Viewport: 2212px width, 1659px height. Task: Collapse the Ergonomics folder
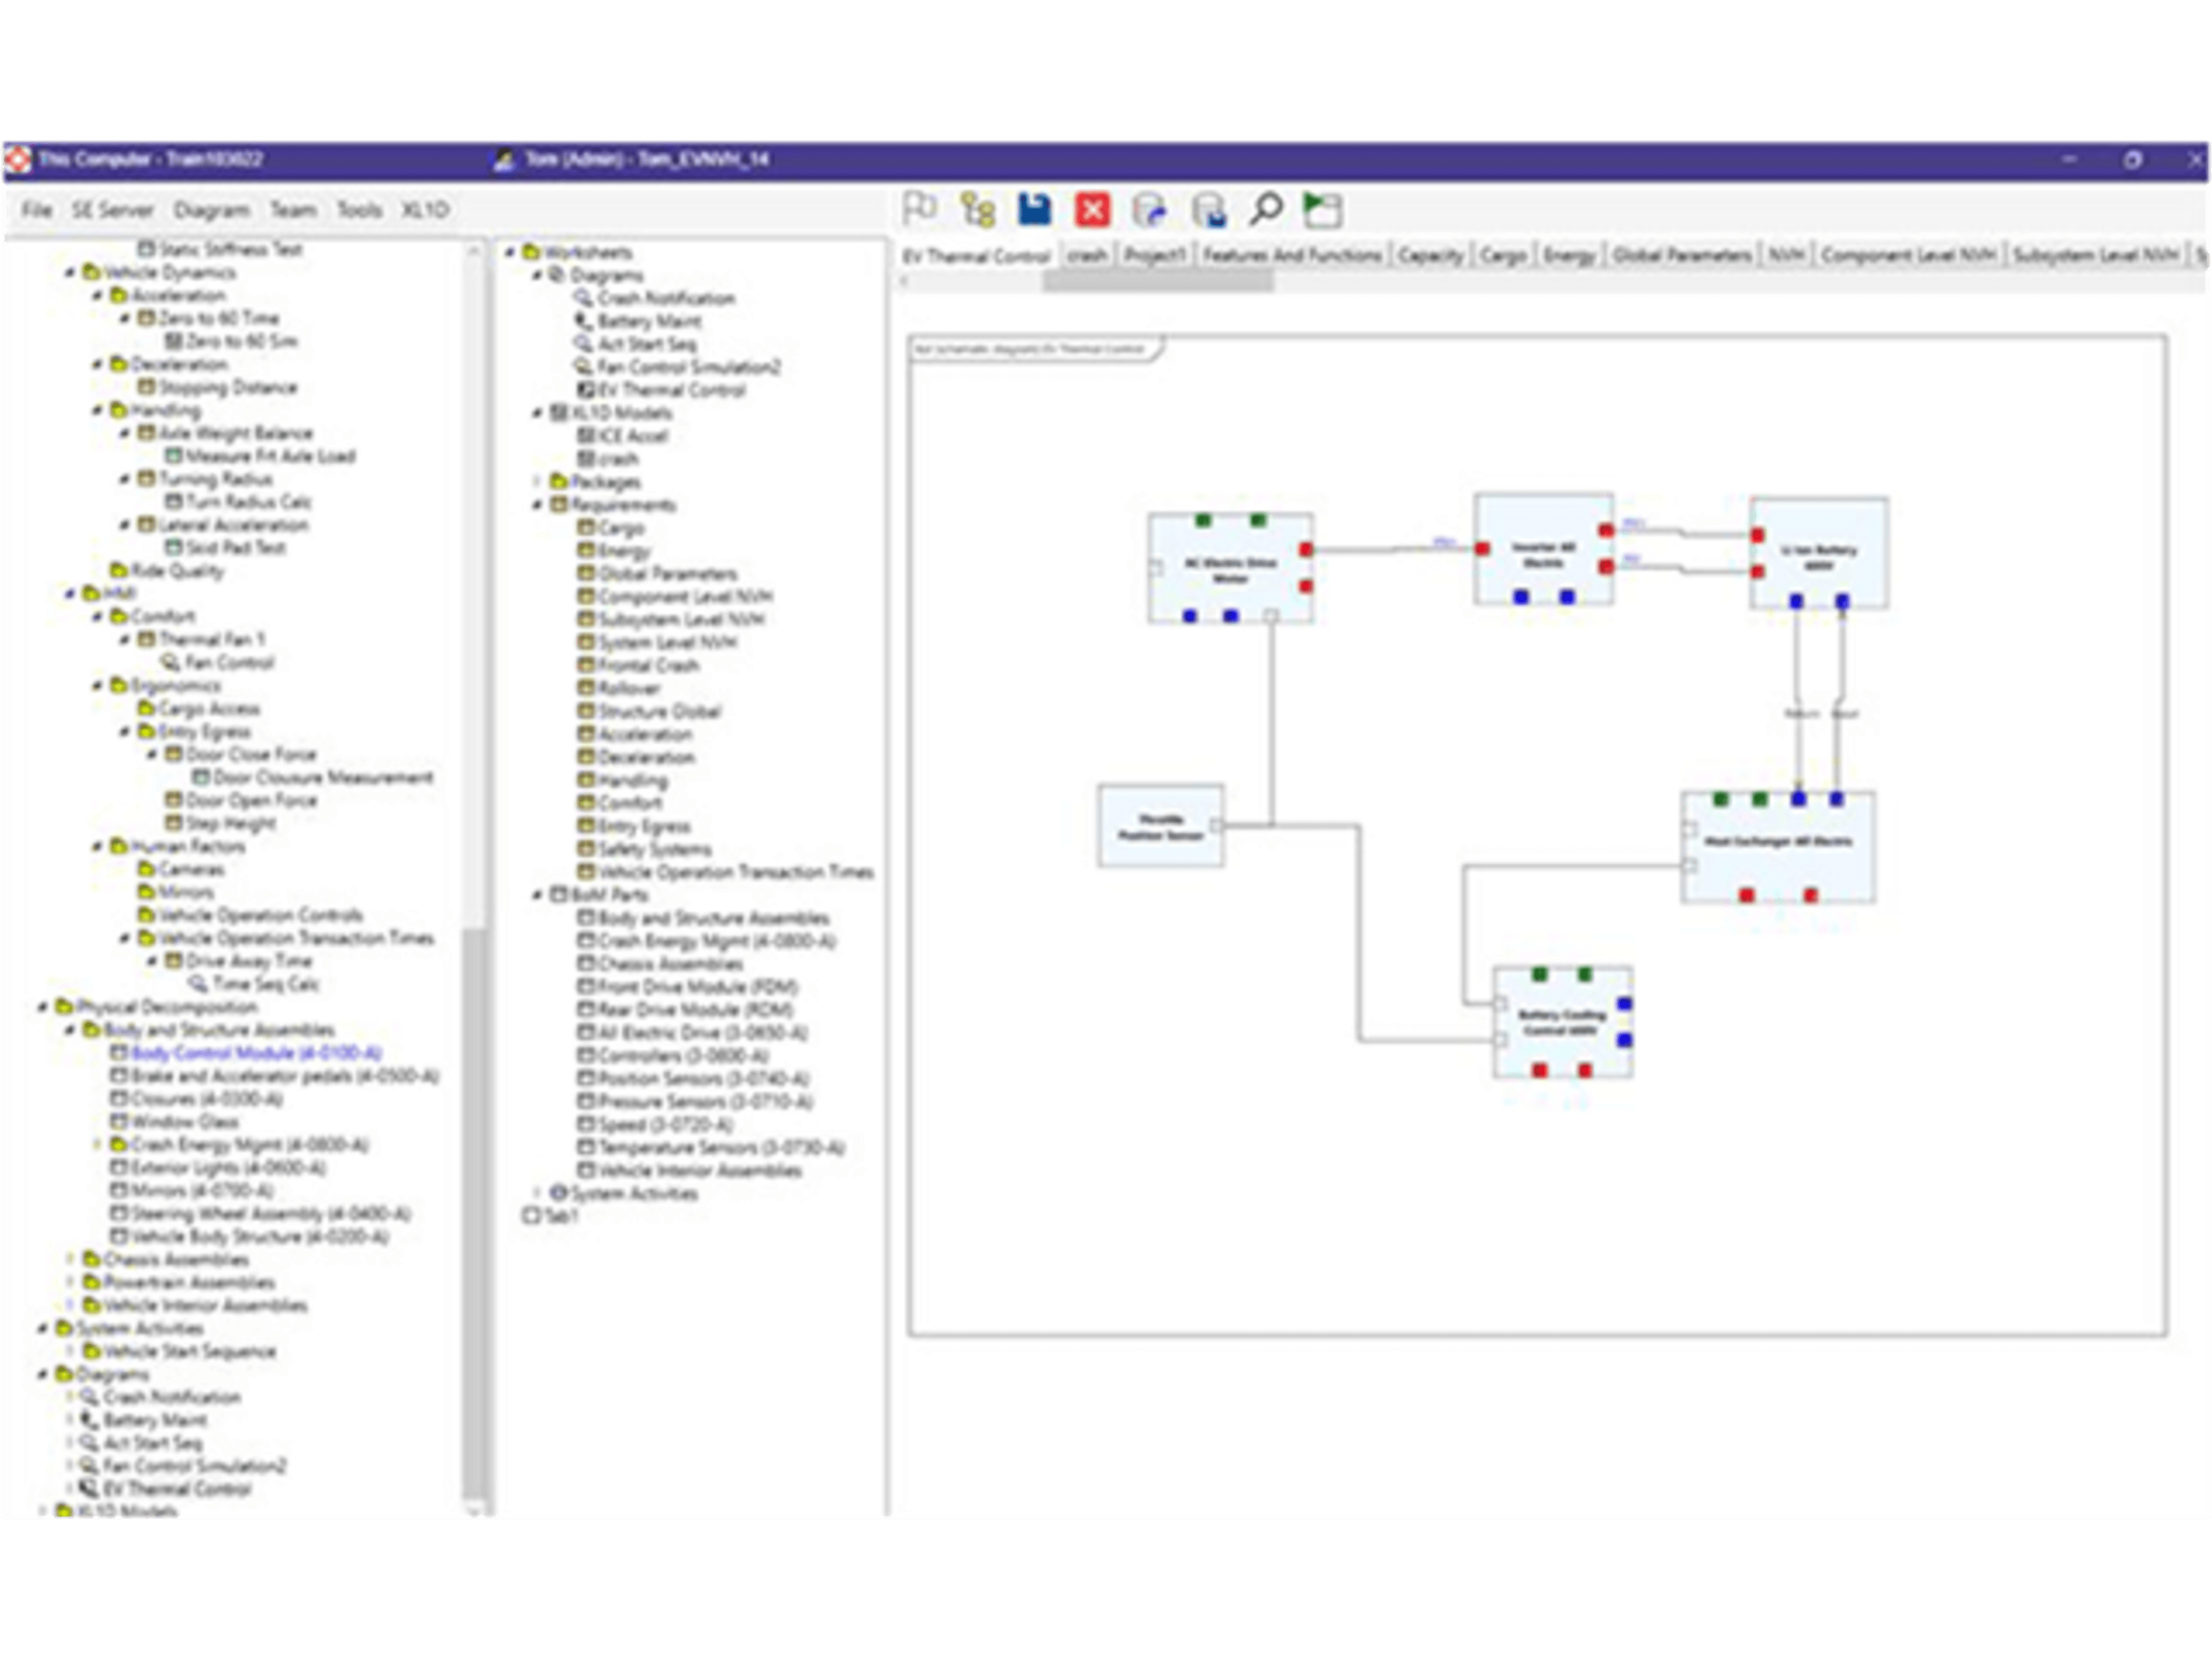click(97, 686)
